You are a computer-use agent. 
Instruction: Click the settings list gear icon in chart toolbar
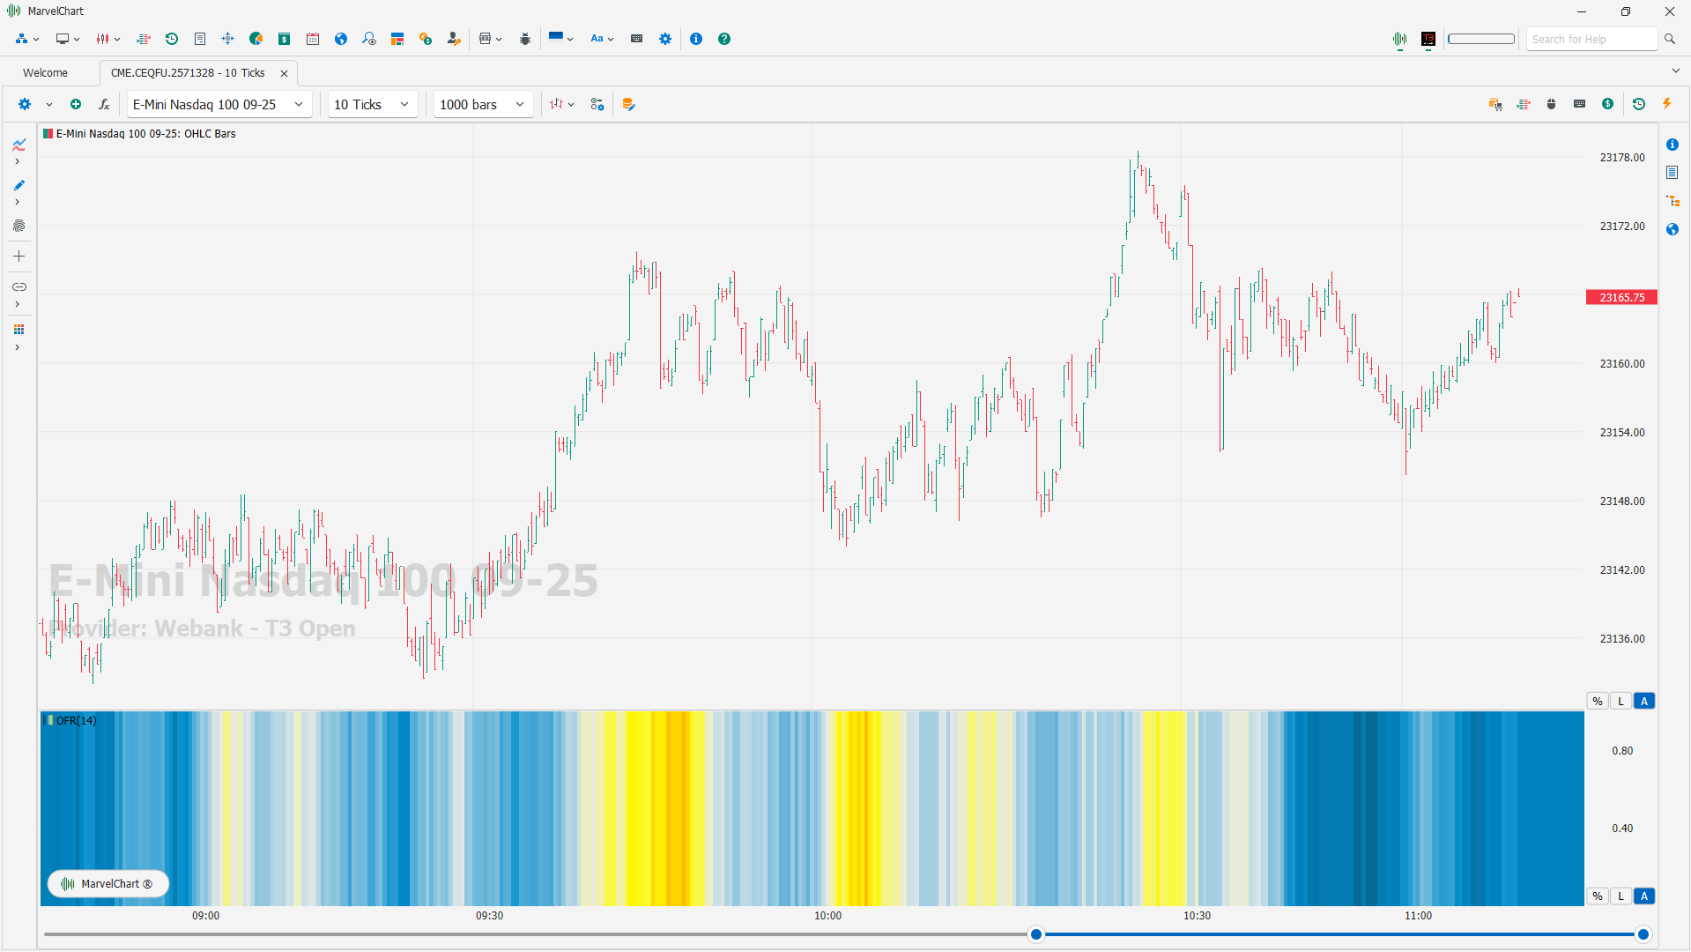[x=597, y=104]
